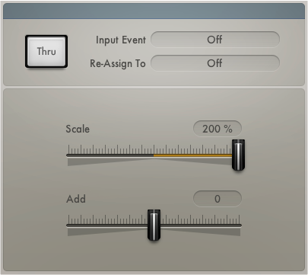Click the rightmost tick of the Add ruler
308x275 pixels.
(240, 219)
